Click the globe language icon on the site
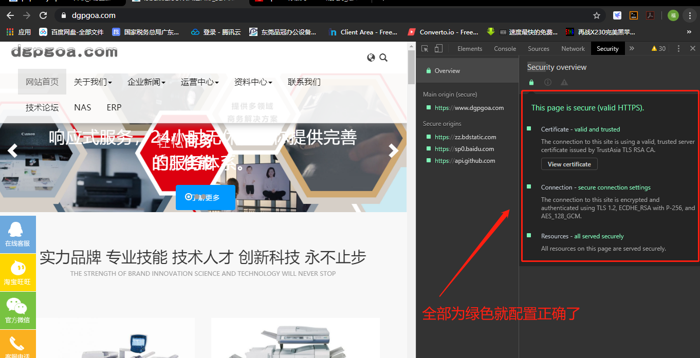The height and width of the screenshot is (358, 700). (x=371, y=58)
